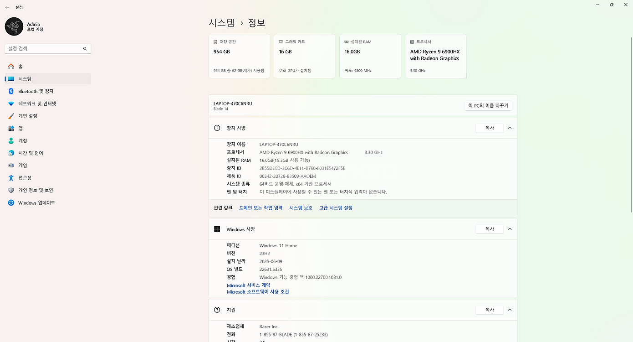The height and width of the screenshot is (342, 633).
Task: Click the 전화 value 1-855-87-BLADE
Action: 294,335
